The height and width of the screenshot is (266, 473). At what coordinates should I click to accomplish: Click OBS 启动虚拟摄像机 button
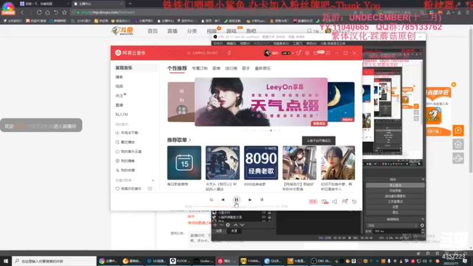pyautogui.click(x=395, y=196)
